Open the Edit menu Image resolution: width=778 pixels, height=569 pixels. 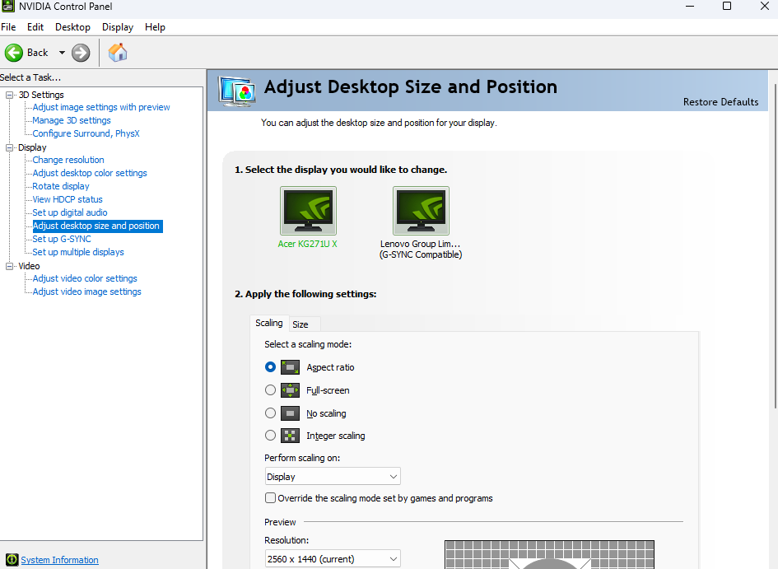click(35, 27)
